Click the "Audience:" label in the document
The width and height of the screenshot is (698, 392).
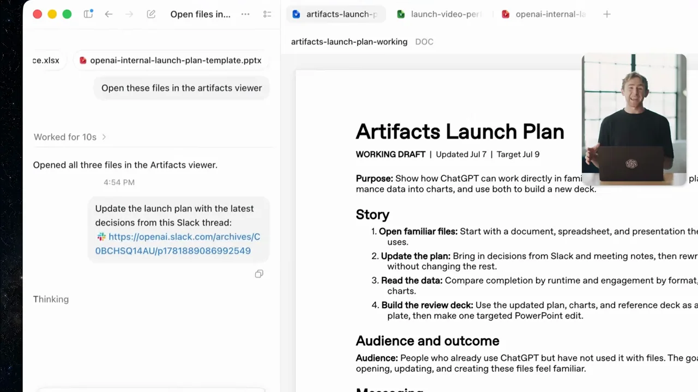click(377, 358)
